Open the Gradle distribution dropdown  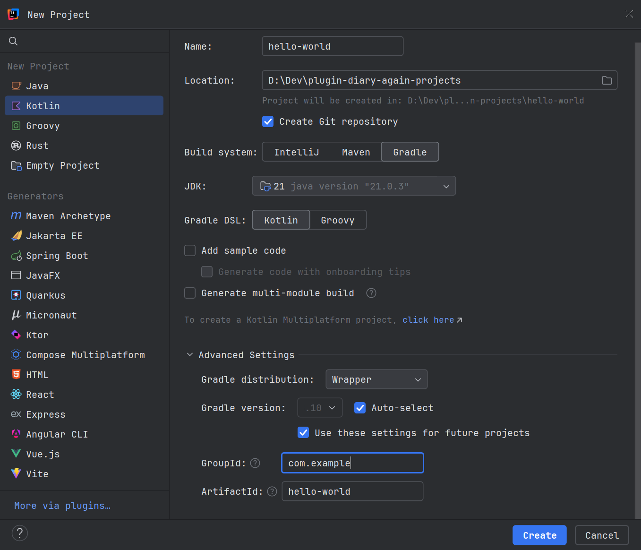coord(376,379)
